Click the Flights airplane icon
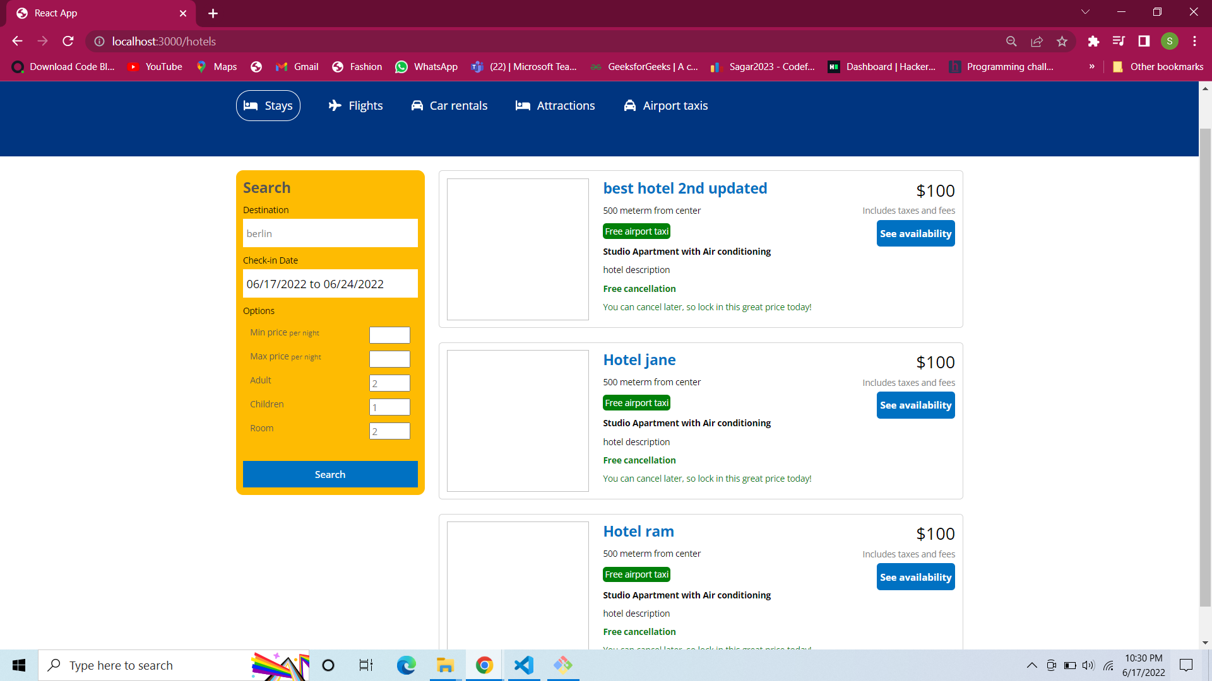Screen dimensions: 1212x681 335,105
